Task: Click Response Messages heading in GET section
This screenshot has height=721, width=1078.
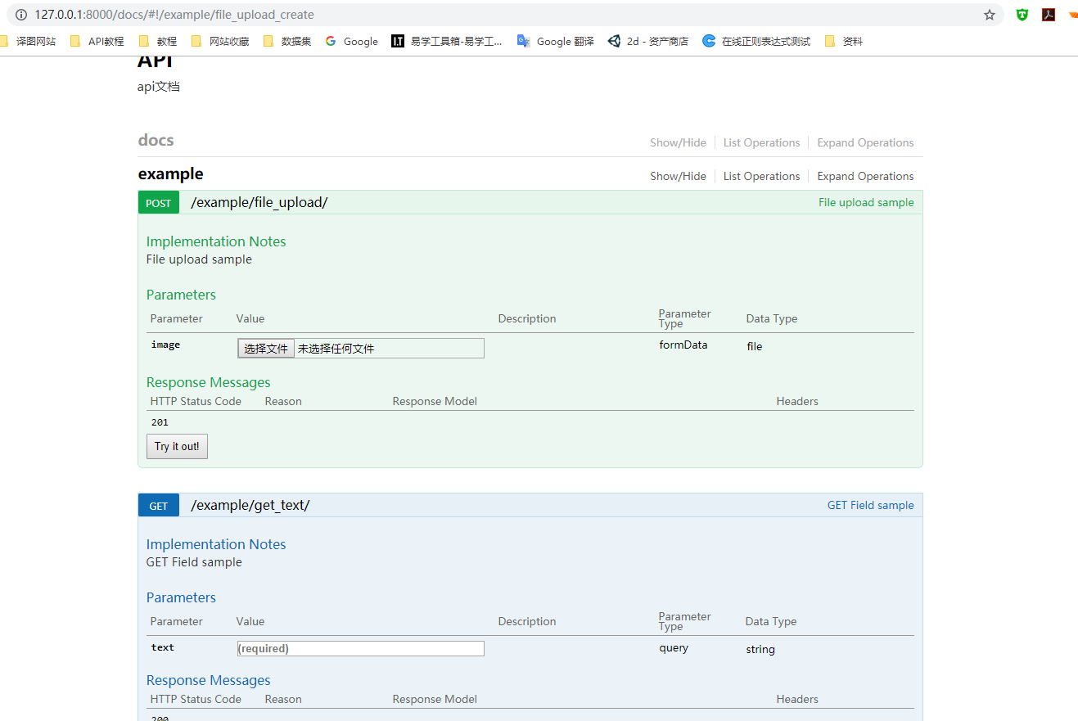Action: click(208, 680)
